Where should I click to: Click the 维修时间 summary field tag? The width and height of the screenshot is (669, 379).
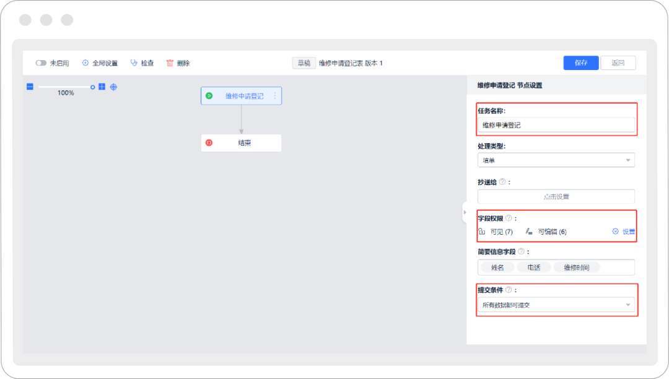pyautogui.click(x=577, y=268)
